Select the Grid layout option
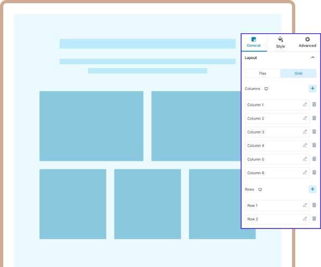Image resolution: width=321 pixels, height=267 pixels. click(x=298, y=73)
